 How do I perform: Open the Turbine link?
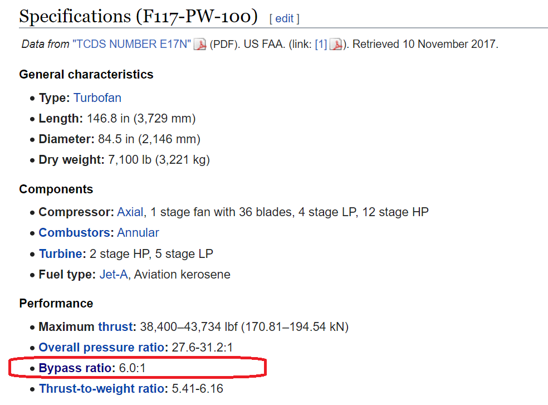[x=61, y=253]
